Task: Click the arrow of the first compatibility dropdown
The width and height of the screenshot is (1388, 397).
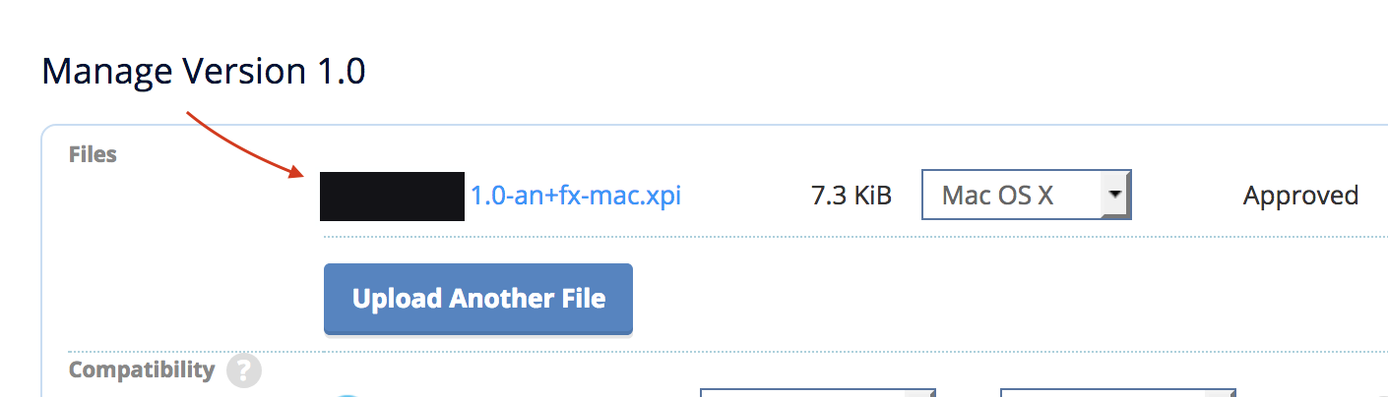Action: [919, 393]
